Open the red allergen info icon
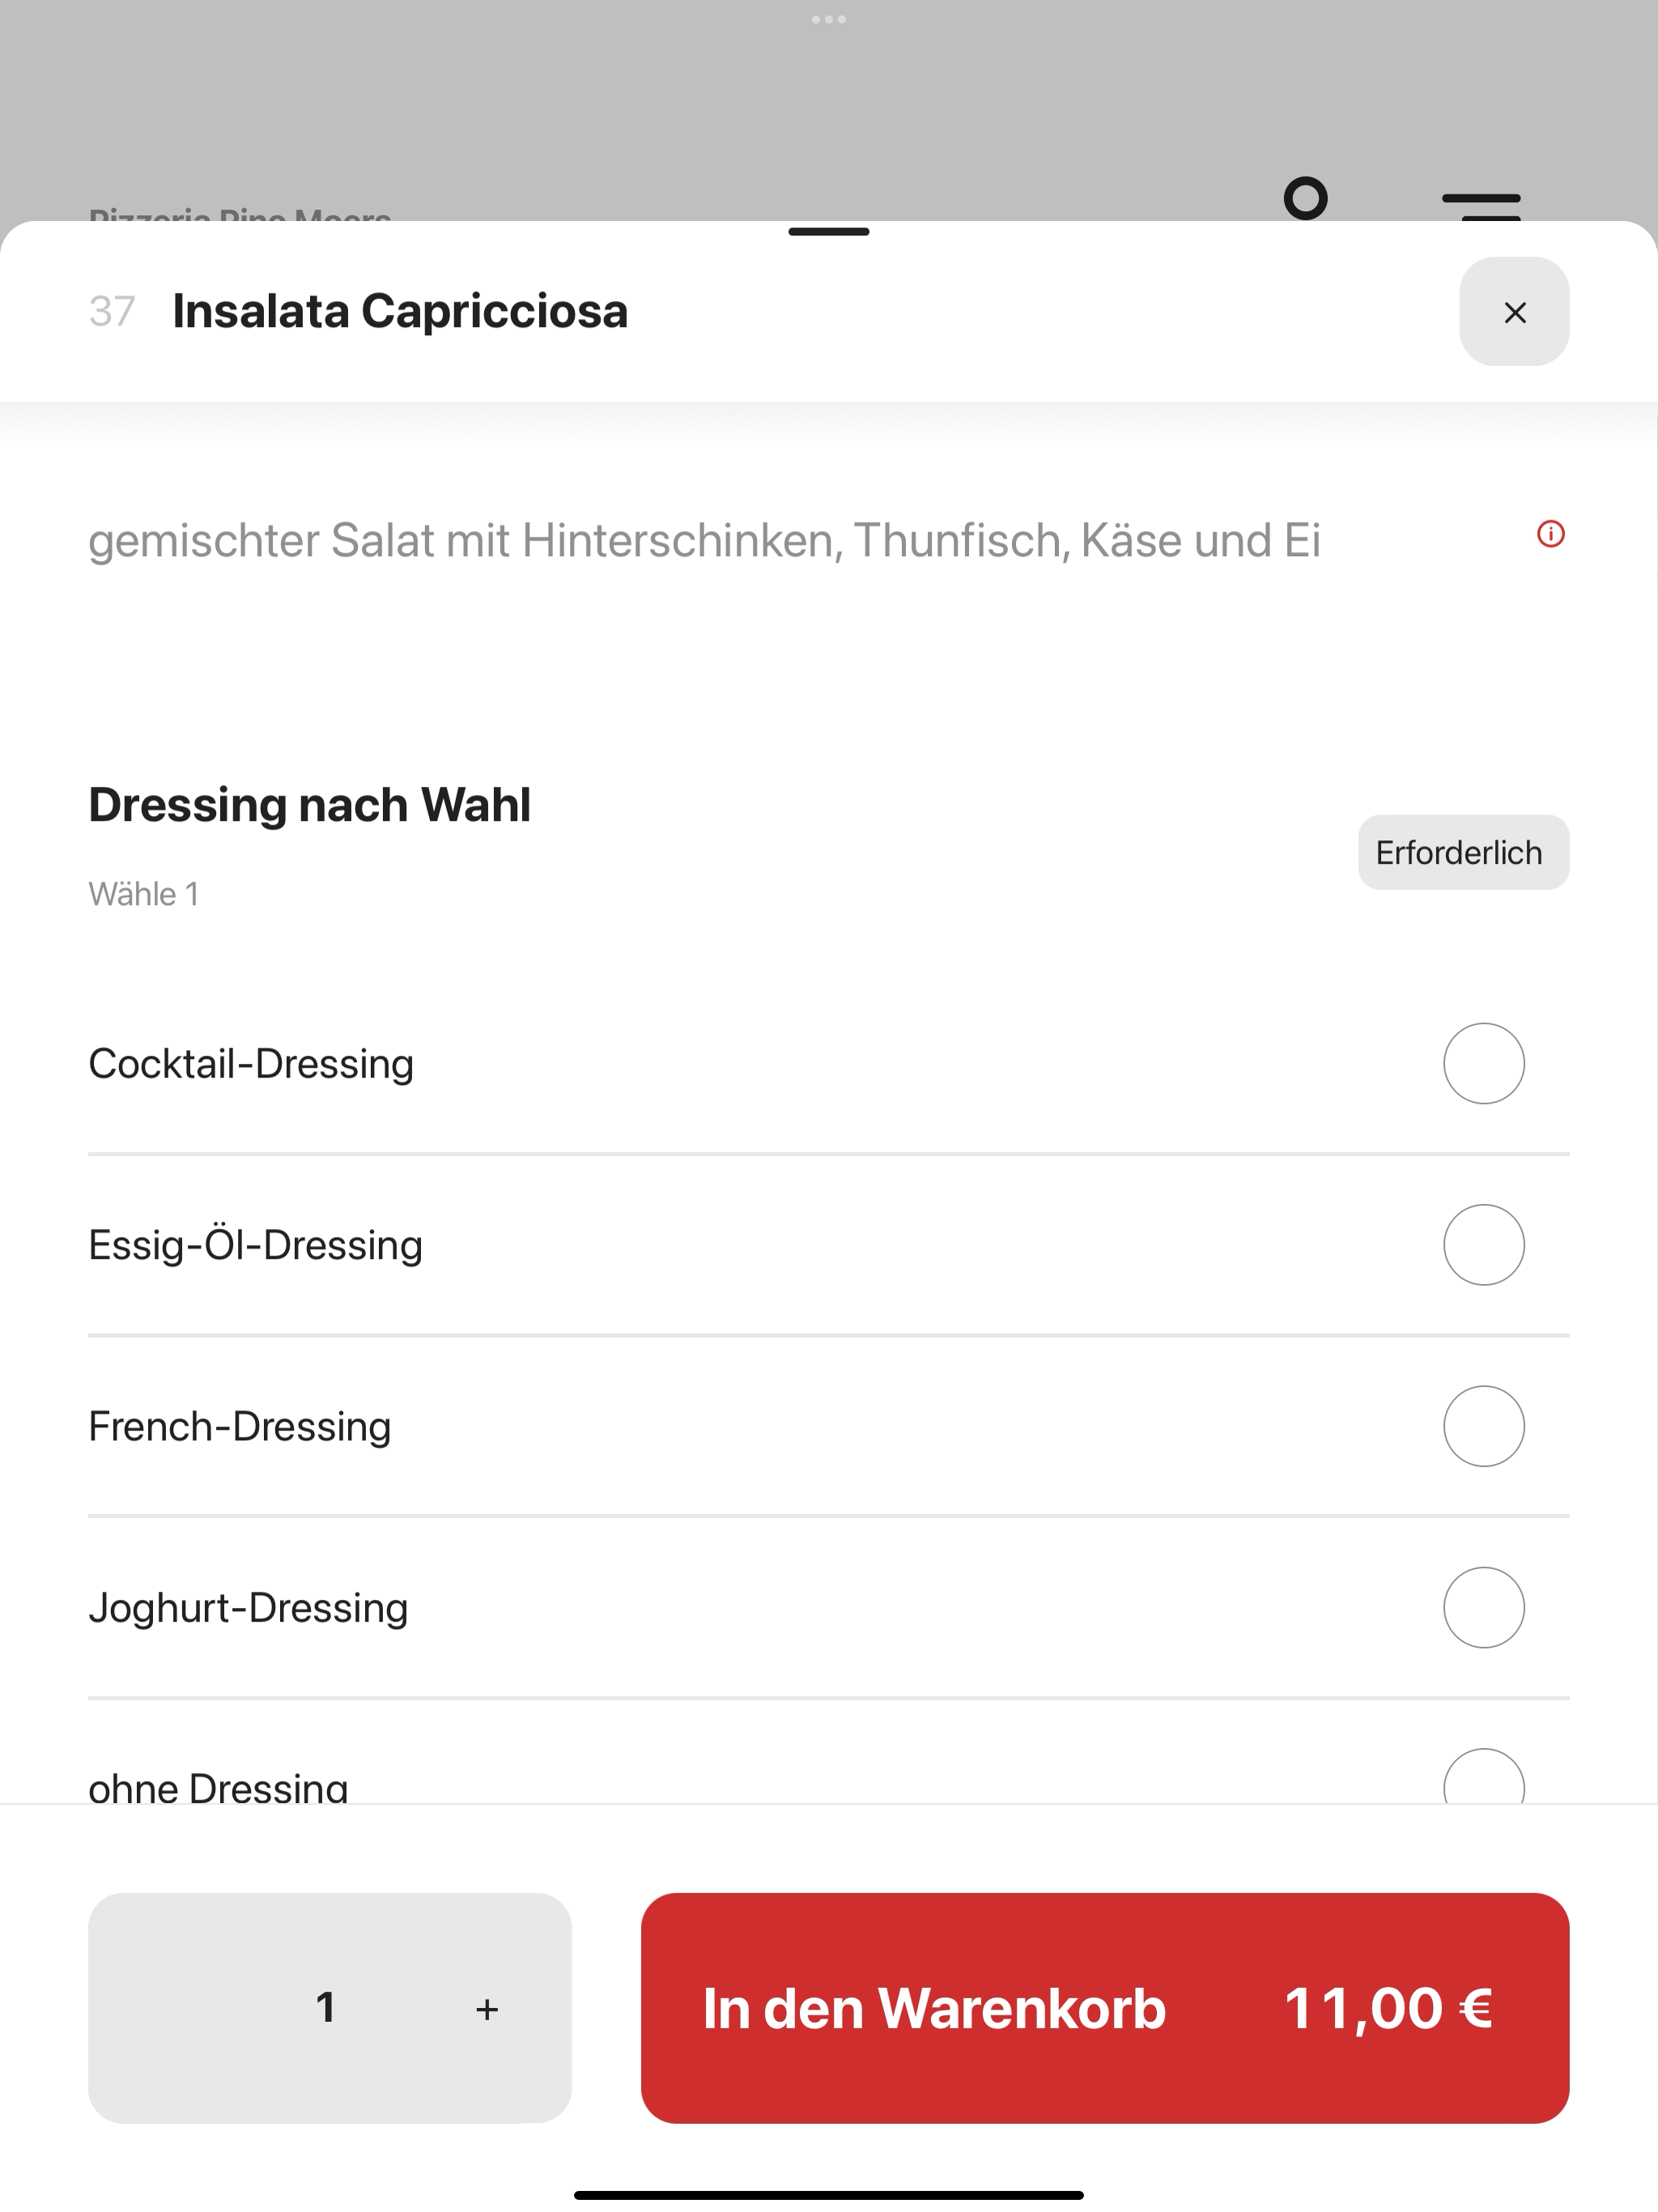Image resolution: width=1658 pixels, height=2212 pixels. tap(1550, 534)
